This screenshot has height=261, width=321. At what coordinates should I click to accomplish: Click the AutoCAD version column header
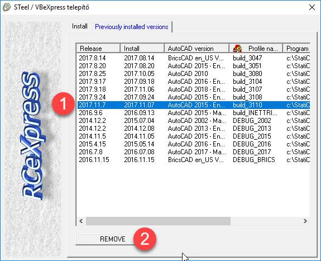coord(197,49)
